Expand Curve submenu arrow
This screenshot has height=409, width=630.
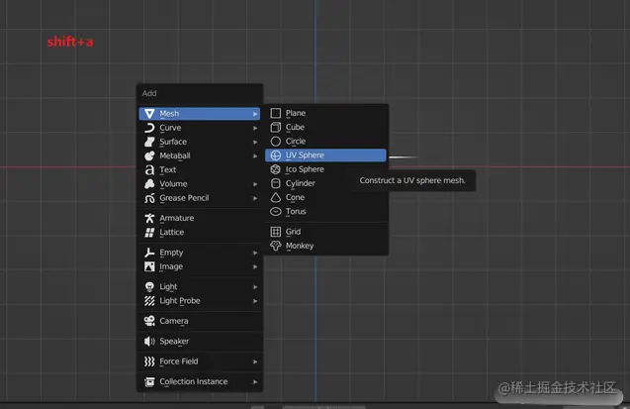pos(255,129)
